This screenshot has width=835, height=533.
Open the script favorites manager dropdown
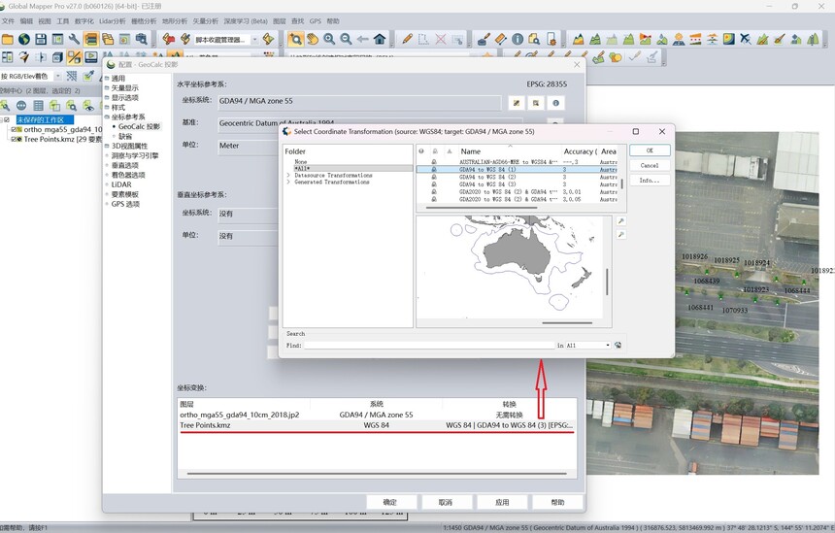pos(254,40)
